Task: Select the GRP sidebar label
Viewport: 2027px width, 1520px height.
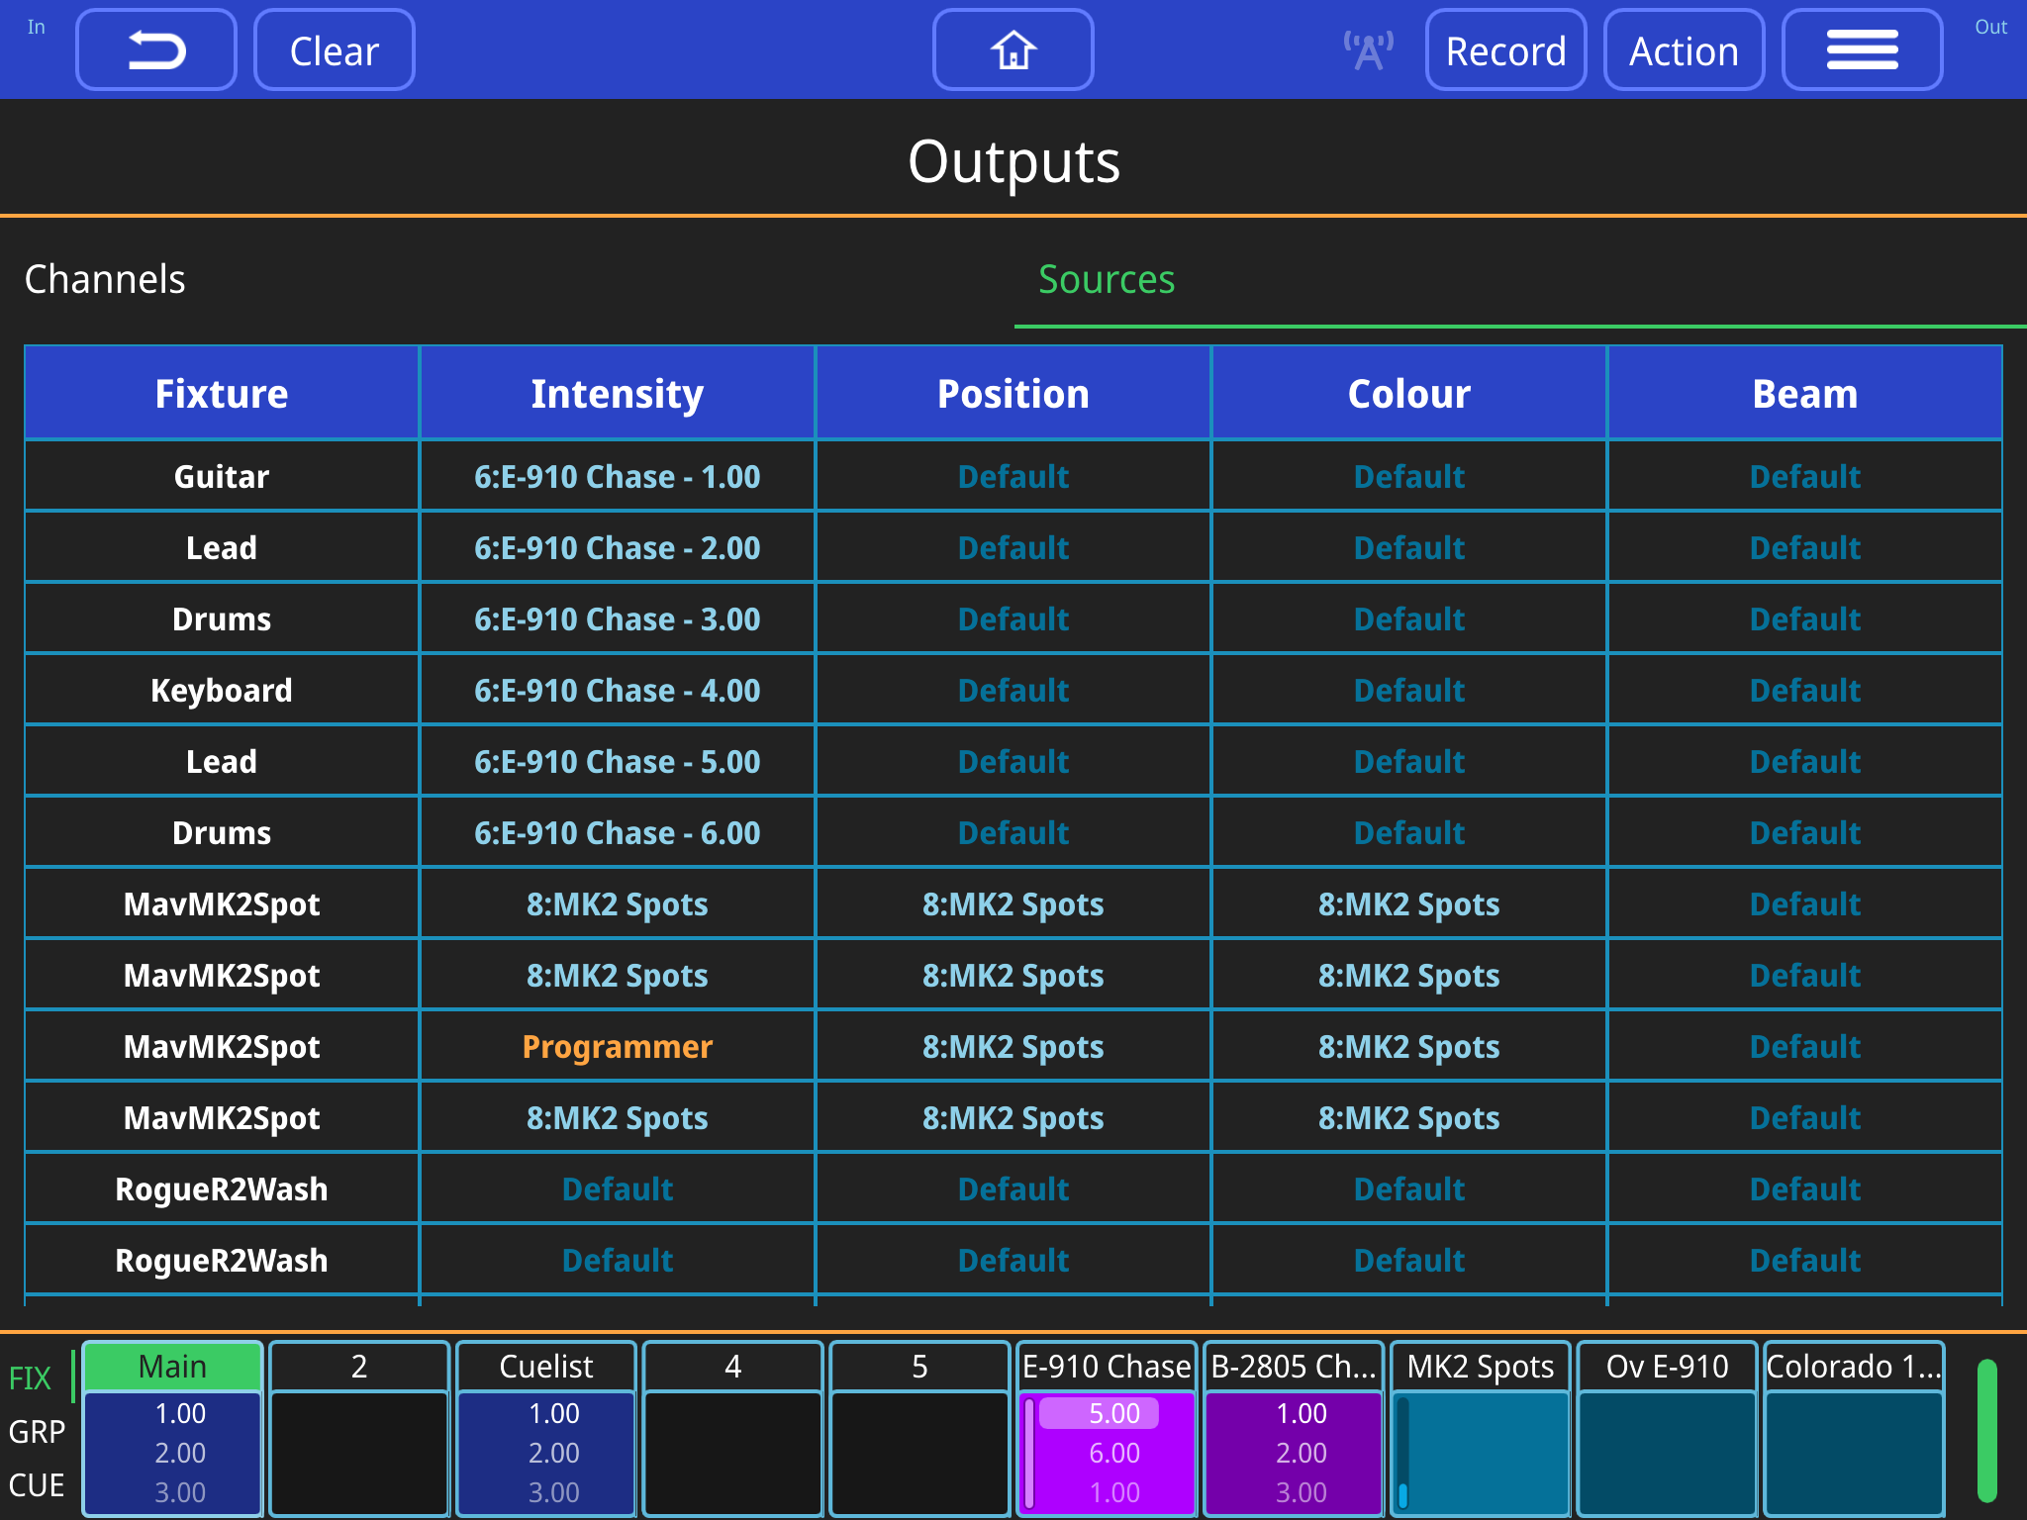Action: (x=37, y=1431)
